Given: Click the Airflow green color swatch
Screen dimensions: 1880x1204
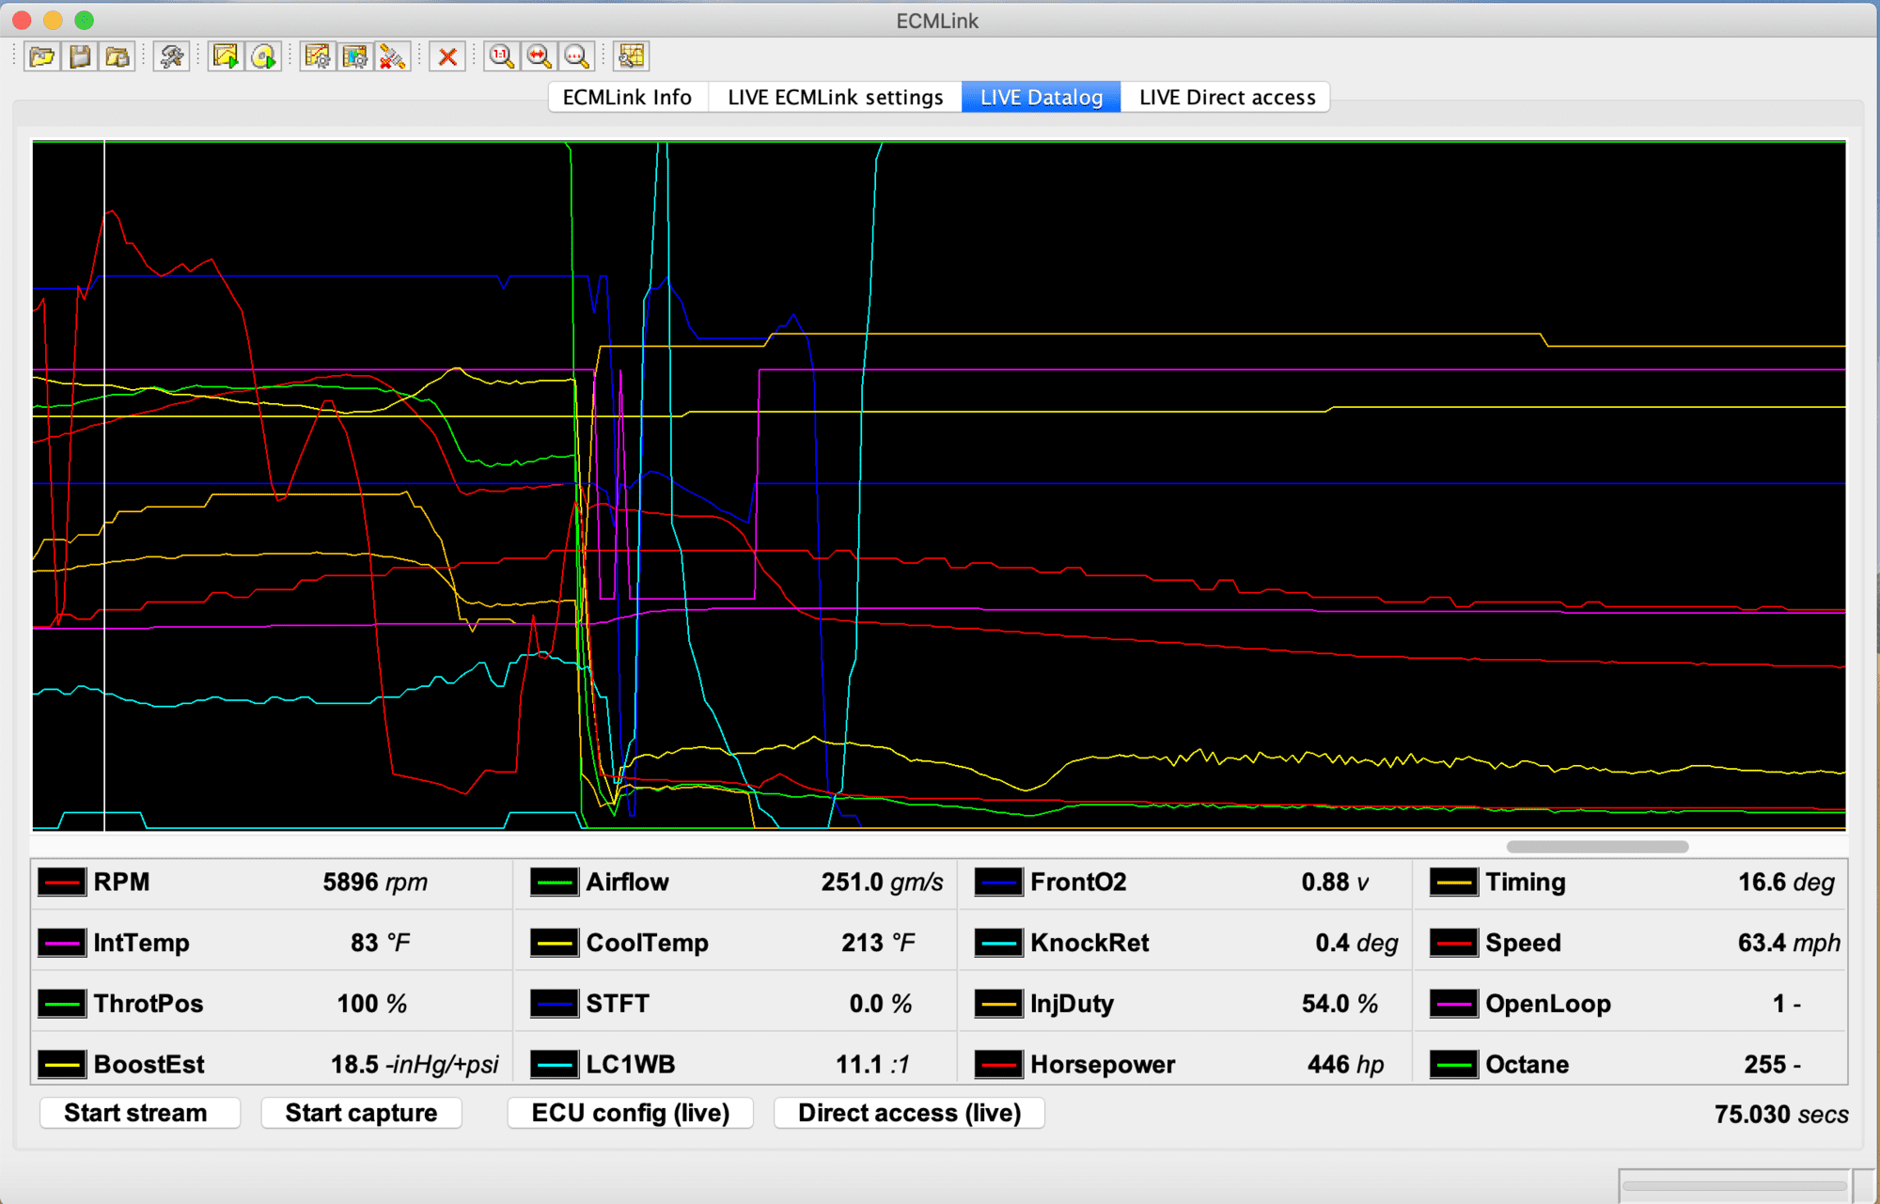Looking at the screenshot, I should pyautogui.click(x=555, y=883).
